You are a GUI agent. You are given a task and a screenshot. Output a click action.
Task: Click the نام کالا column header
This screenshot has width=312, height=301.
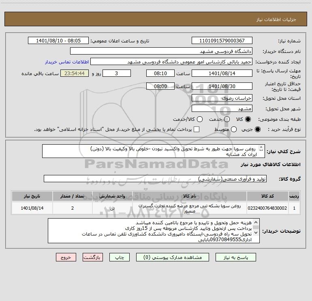190,196
